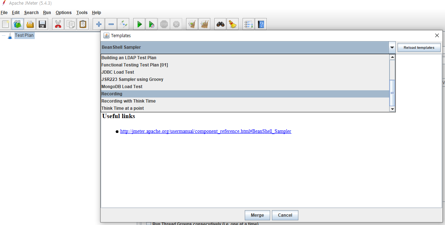Close the Templates dialog
This screenshot has height=225, width=445.
[x=437, y=35]
